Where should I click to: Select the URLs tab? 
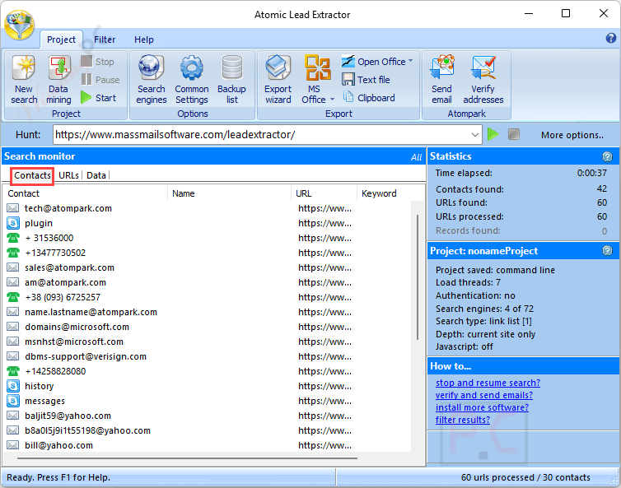[68, 175]
